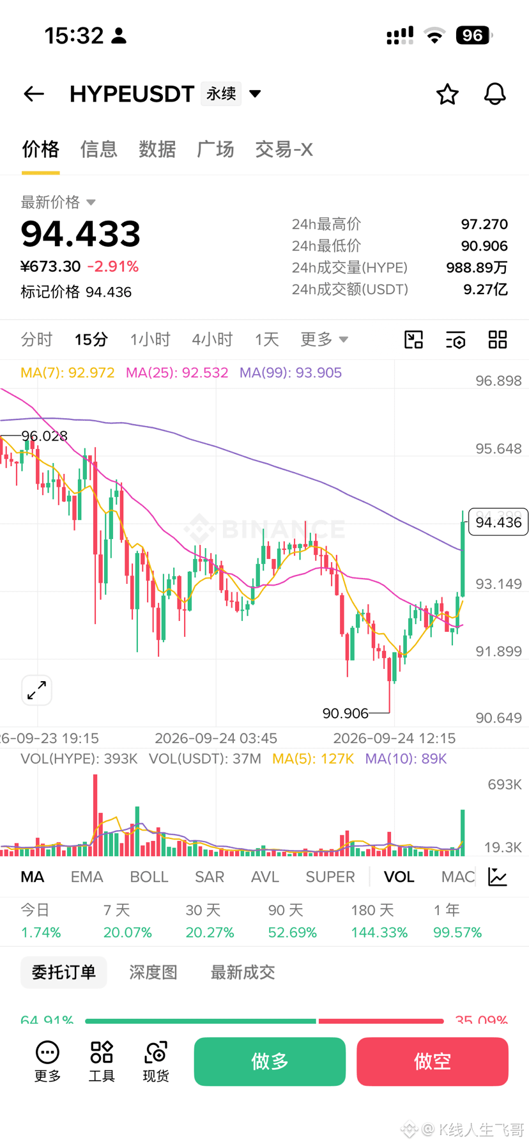Open the 最新价格 dropdown
Screen dimensions: 529x1146
(58, 202)
